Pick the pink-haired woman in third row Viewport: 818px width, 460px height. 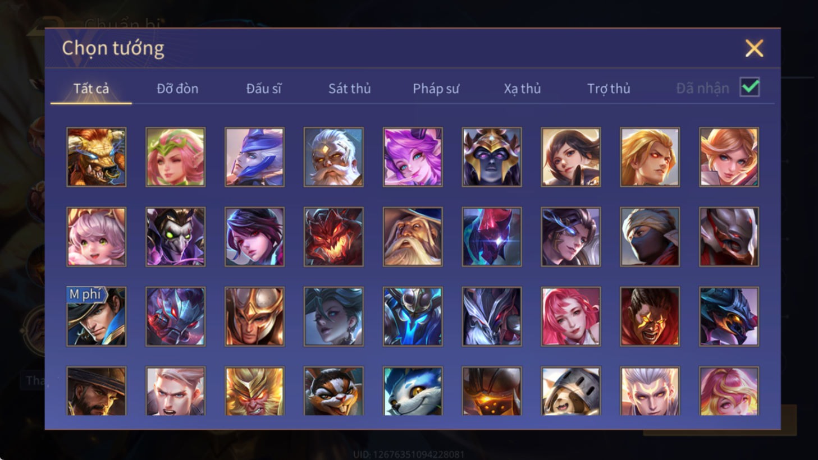coord(571,316)
